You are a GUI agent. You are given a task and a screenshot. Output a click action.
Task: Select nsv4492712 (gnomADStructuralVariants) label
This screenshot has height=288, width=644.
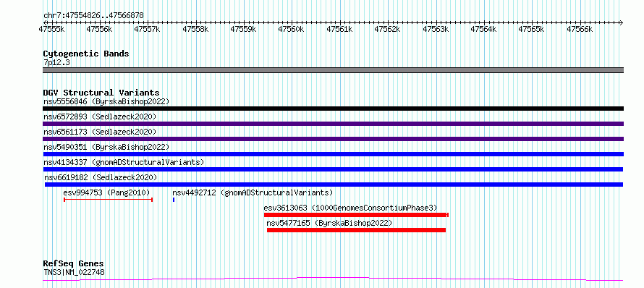coord(253,192)
